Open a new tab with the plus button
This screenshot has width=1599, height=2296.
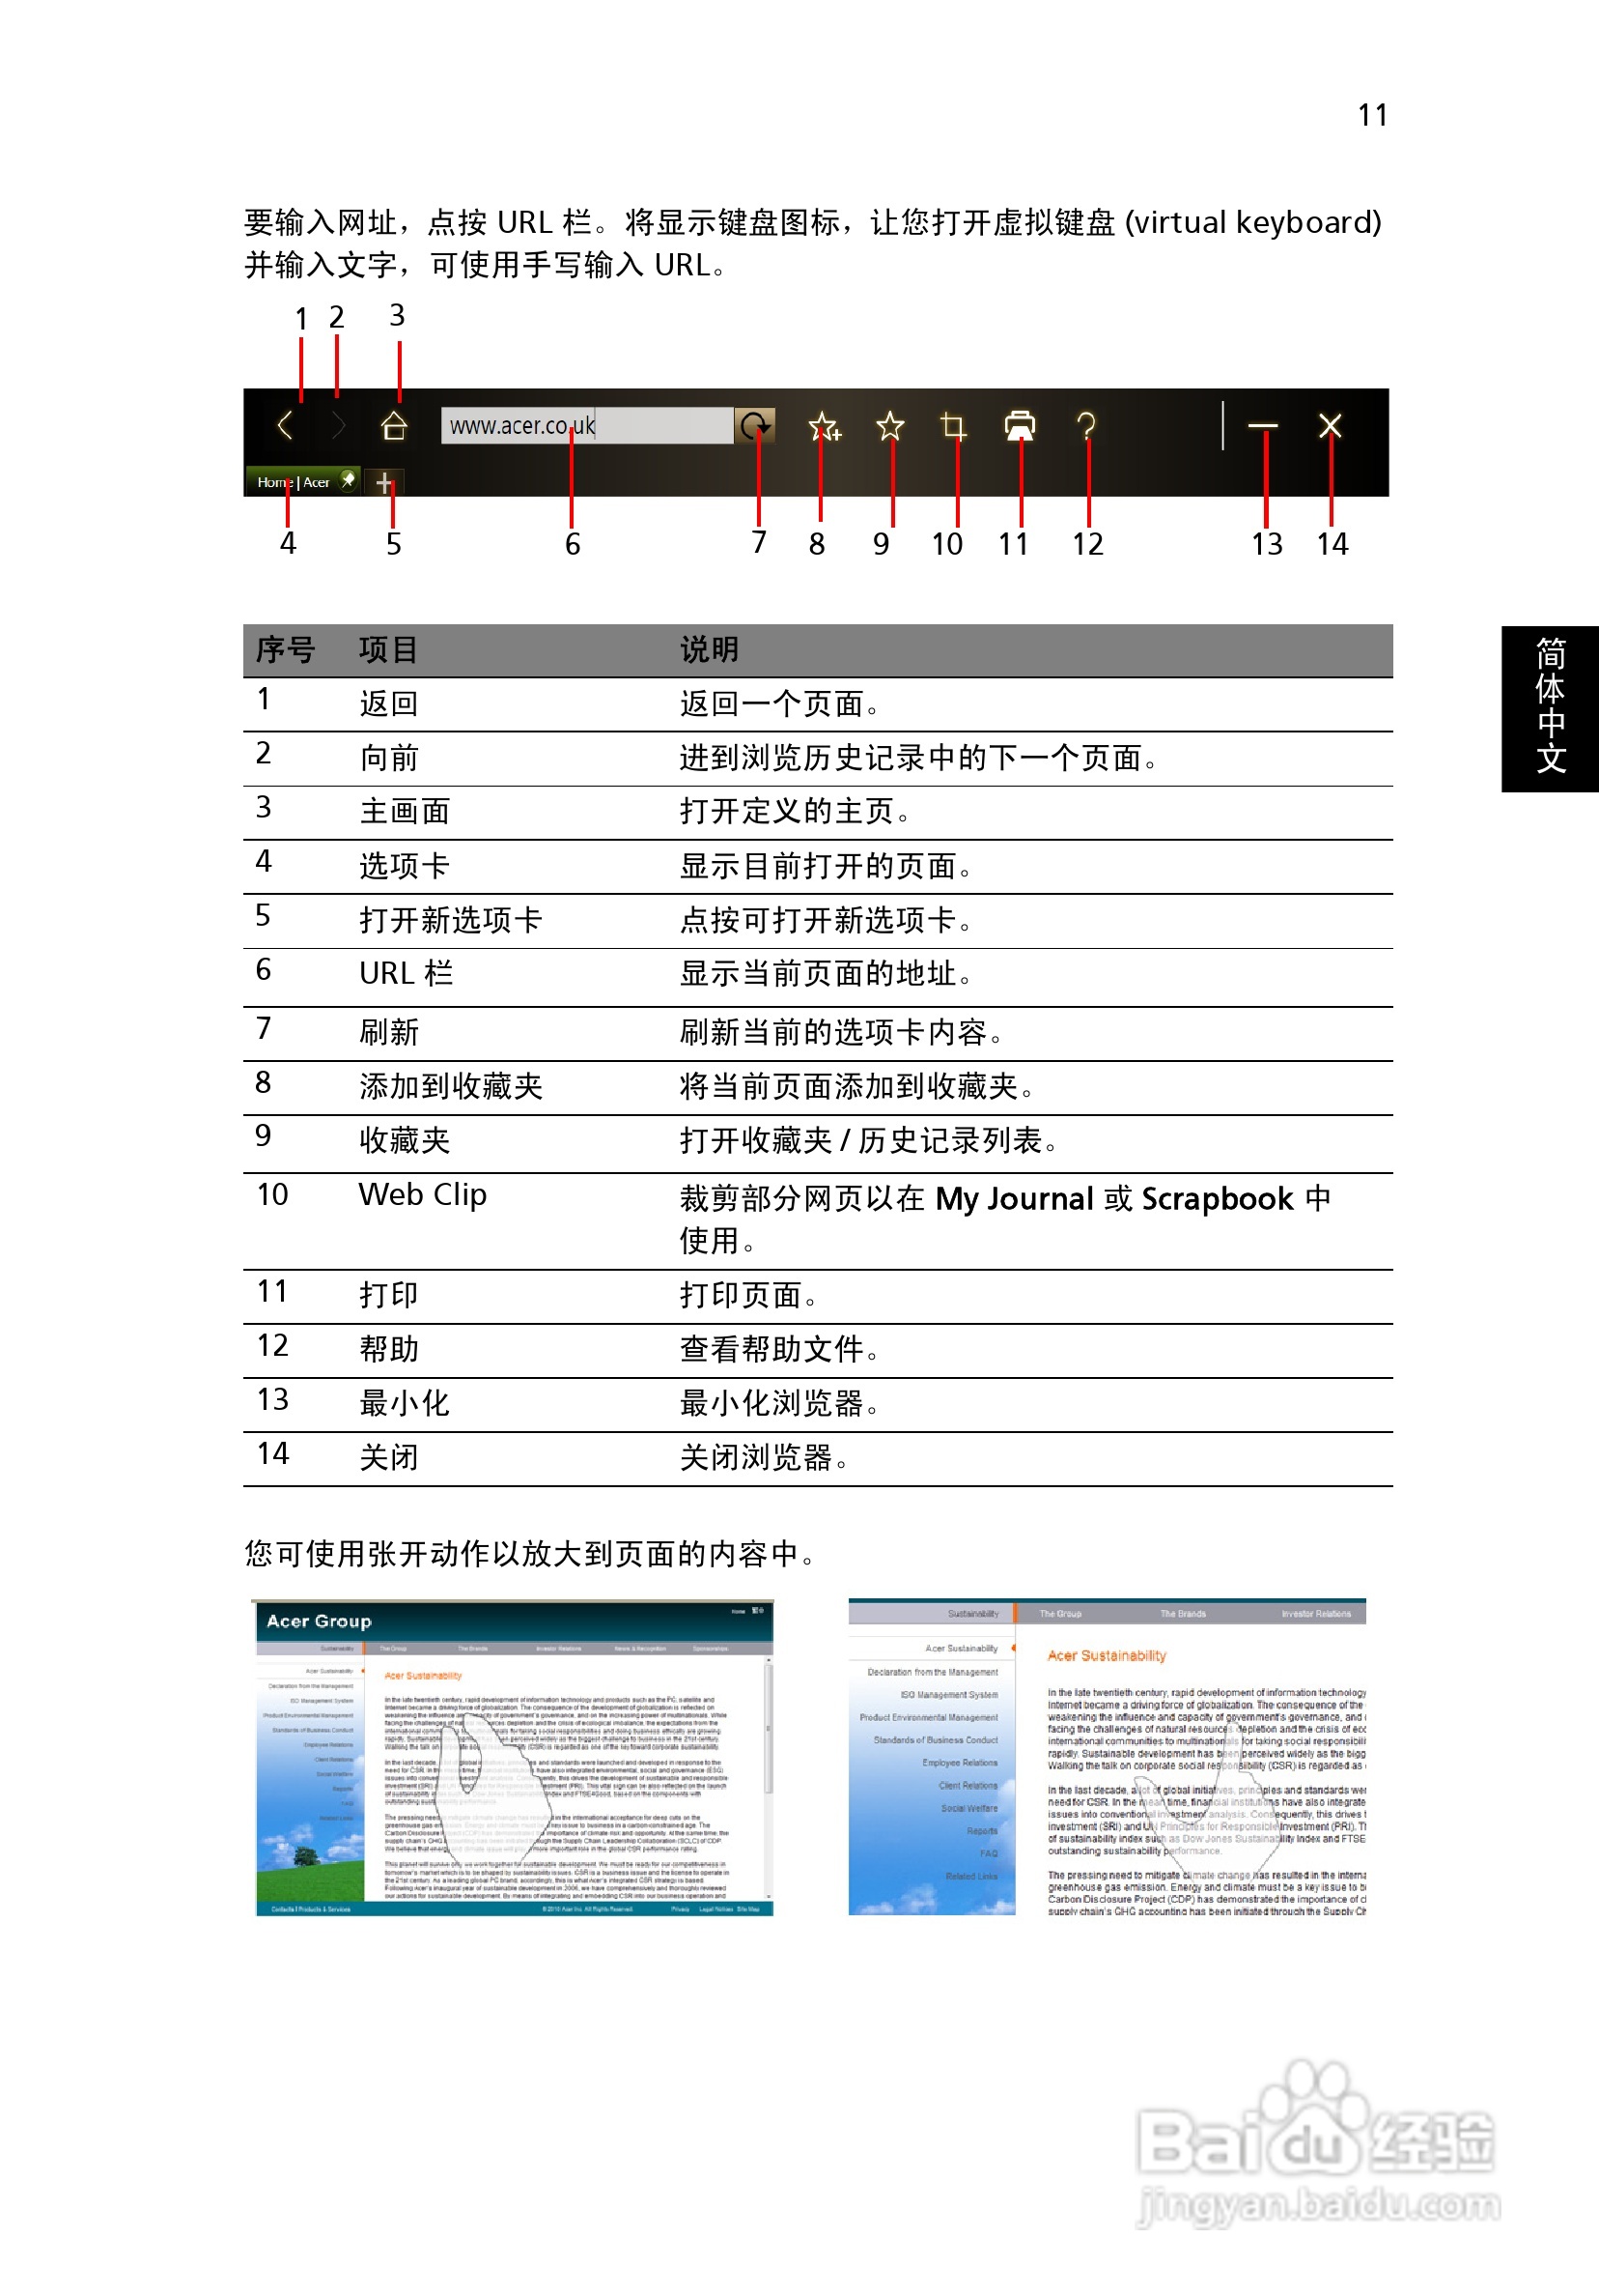click(383, 483)
